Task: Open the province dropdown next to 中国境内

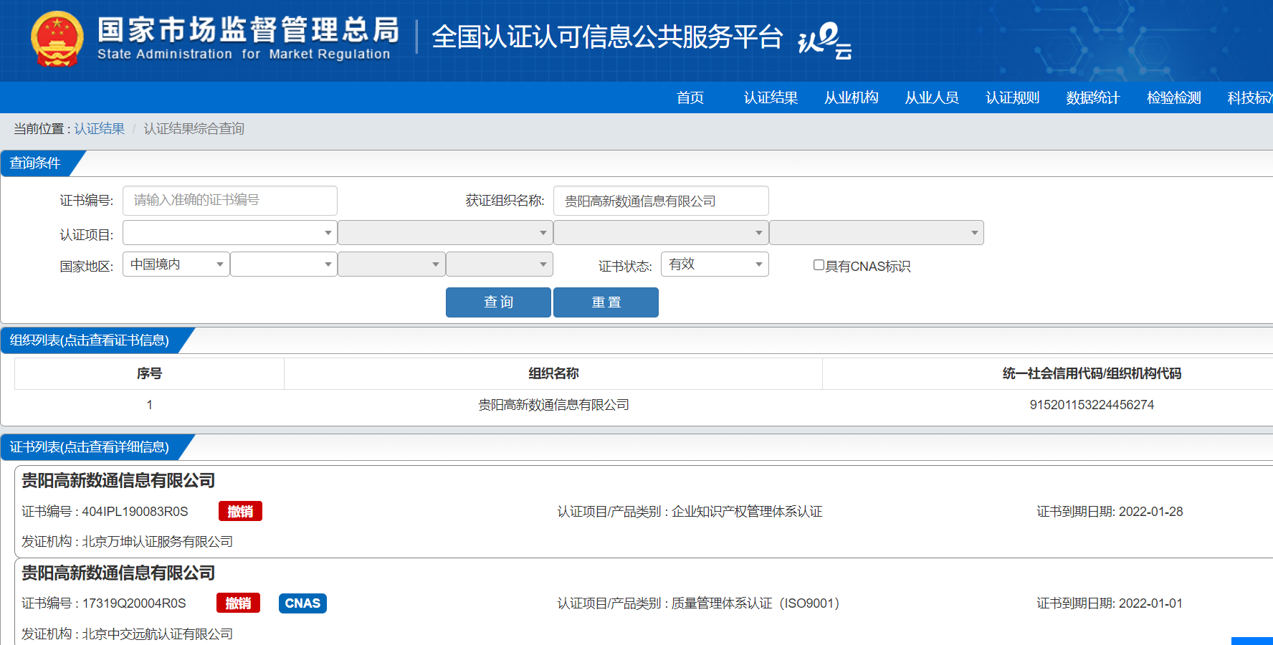Action: (x=284, y=264)
